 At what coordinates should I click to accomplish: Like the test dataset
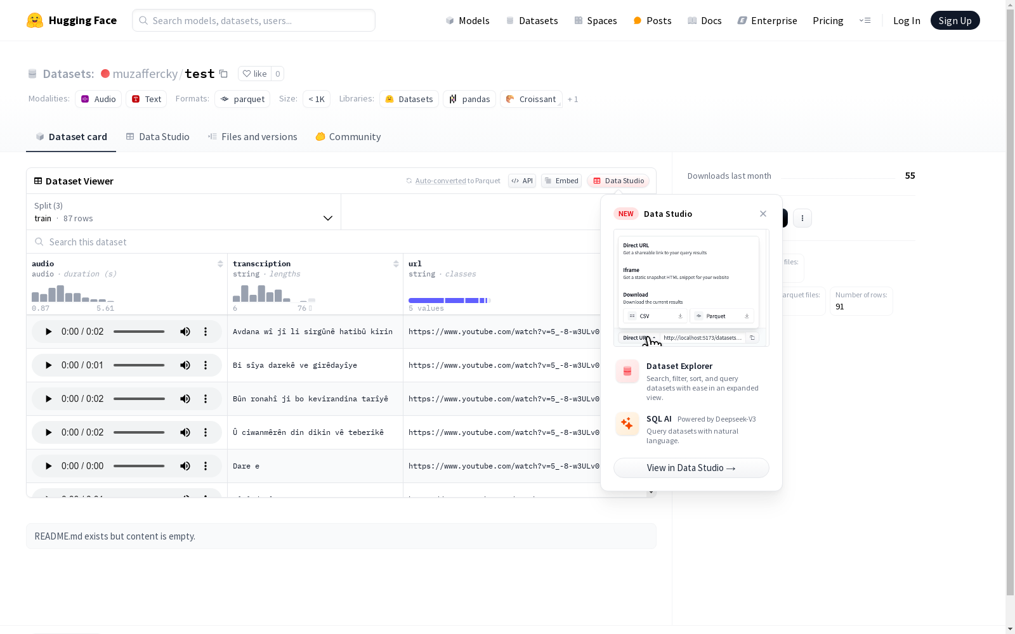click(x=255, y=74)
